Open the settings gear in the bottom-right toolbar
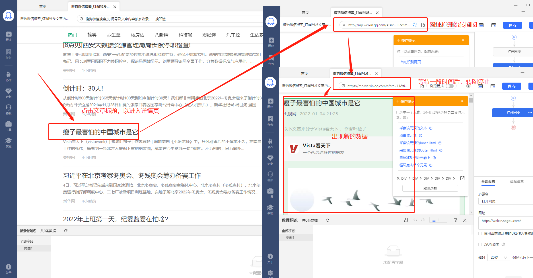The image size is (533, 278). (468, 86)
